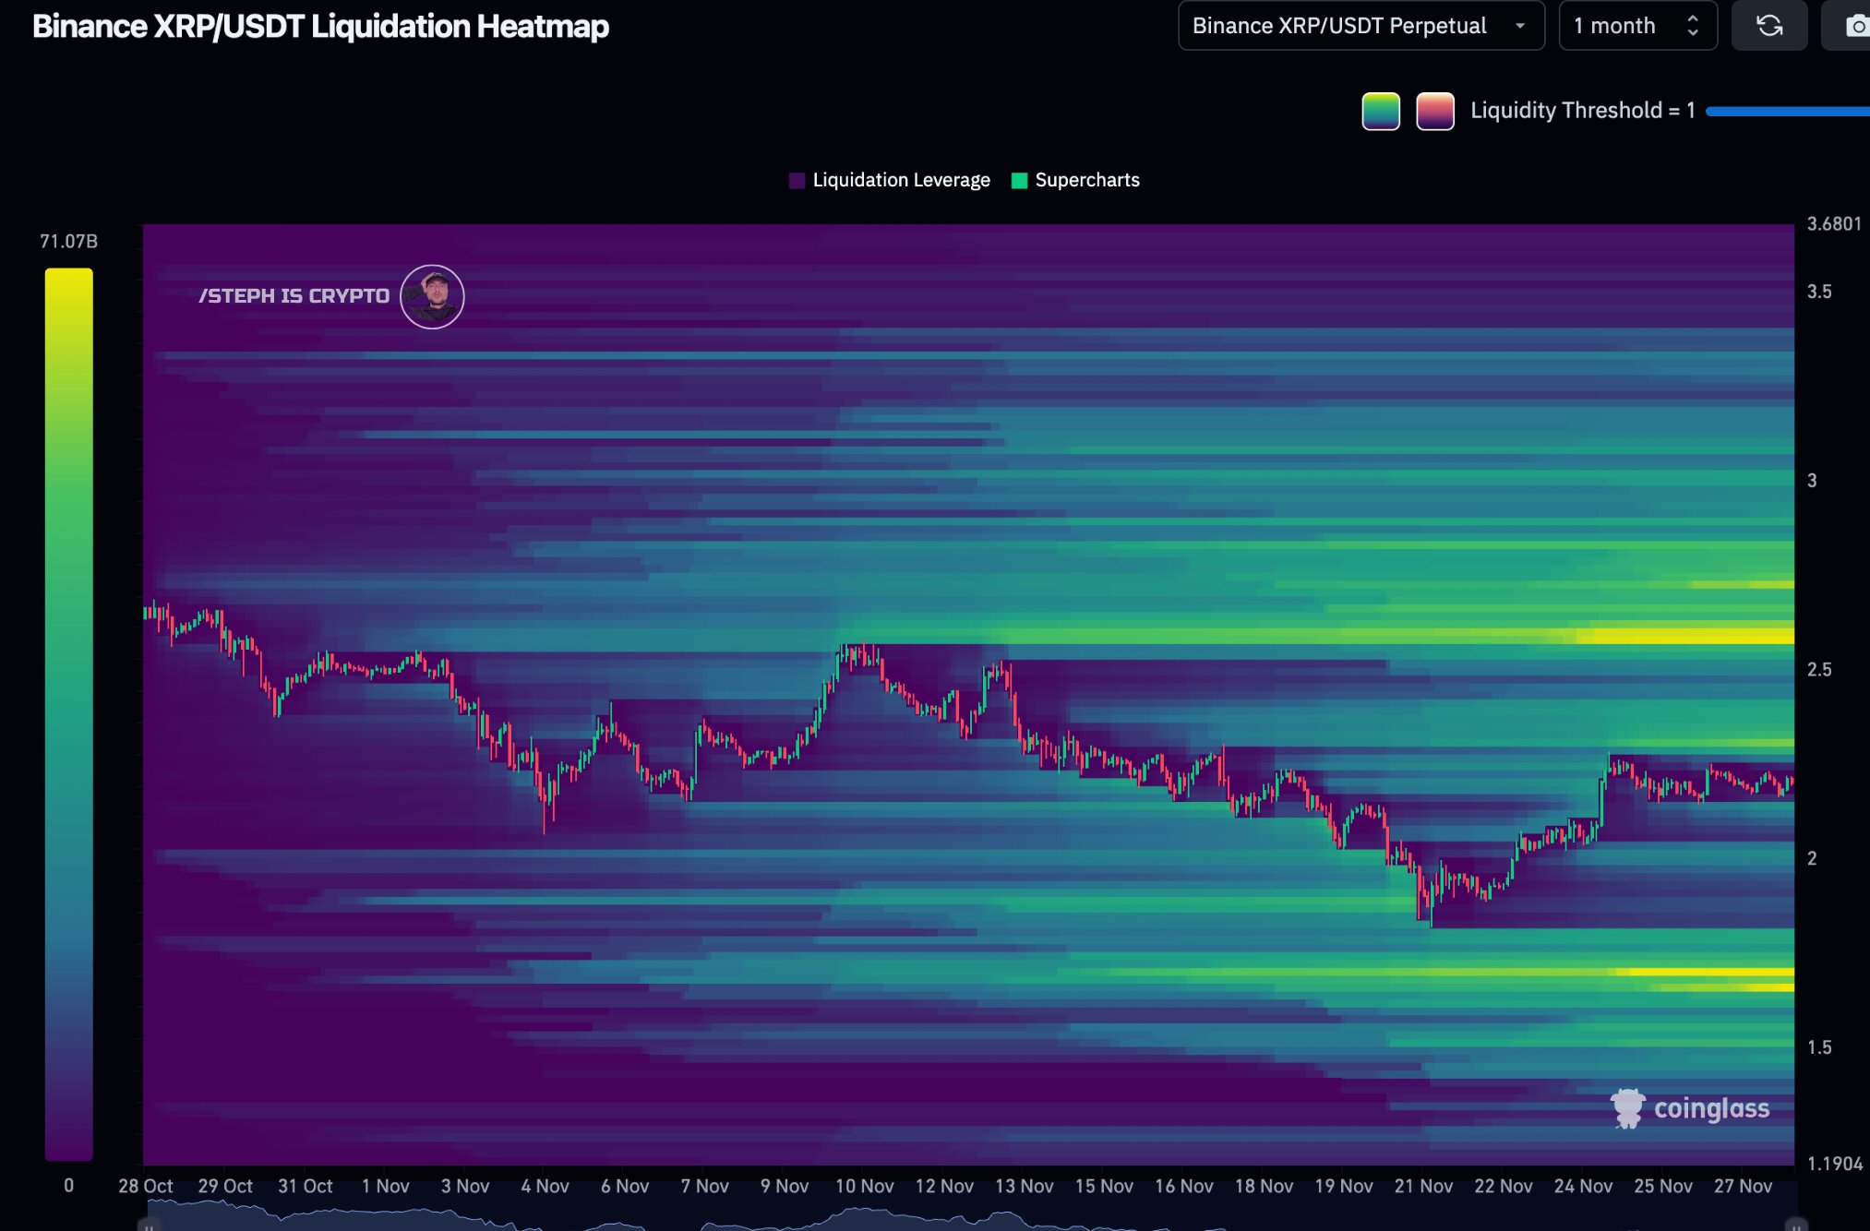
Task: Click the Liquidation Heatmap chart title
Action: (320, 27)
